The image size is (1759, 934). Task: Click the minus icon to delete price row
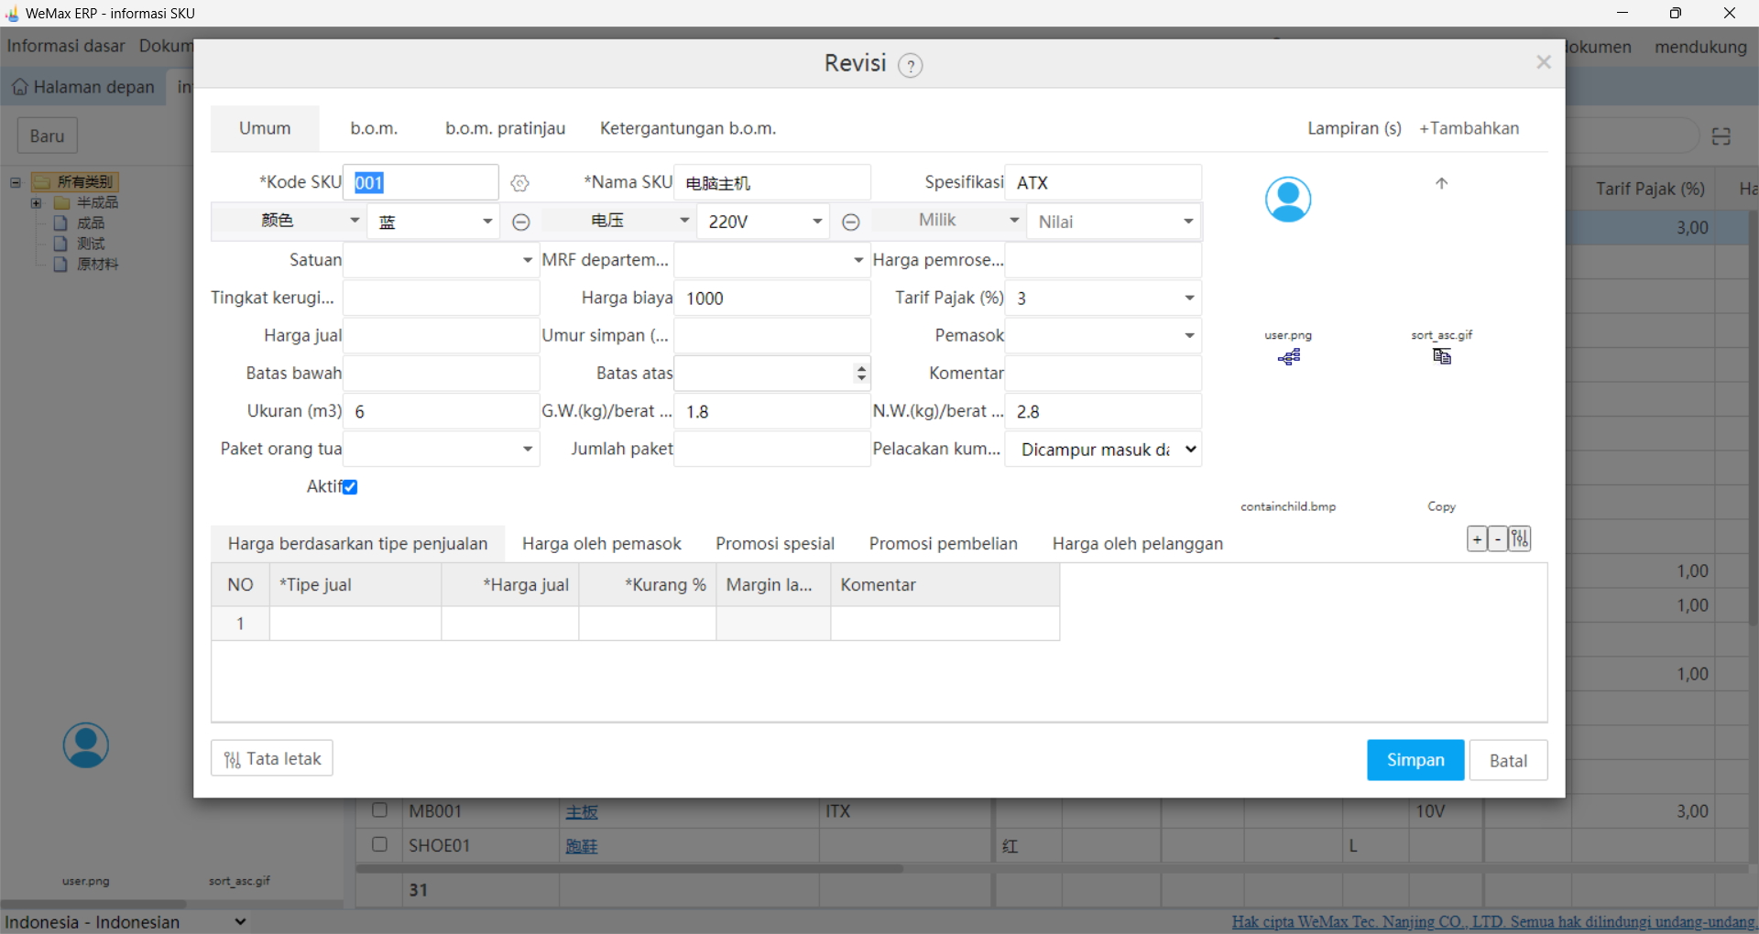tap(1498, 539)
